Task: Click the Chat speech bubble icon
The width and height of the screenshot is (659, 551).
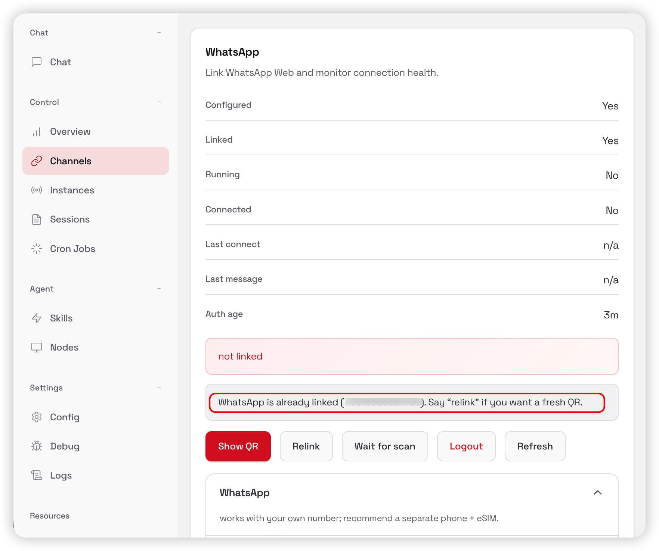Action: [37, 62]
